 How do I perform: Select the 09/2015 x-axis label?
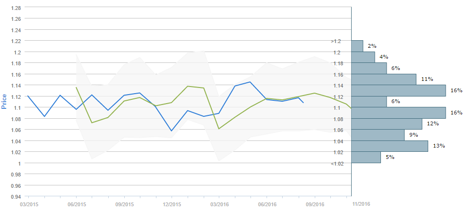point(123,204)
